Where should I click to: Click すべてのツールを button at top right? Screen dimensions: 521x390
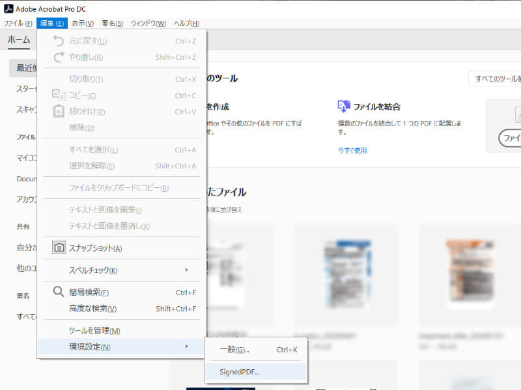coord(495,79)
